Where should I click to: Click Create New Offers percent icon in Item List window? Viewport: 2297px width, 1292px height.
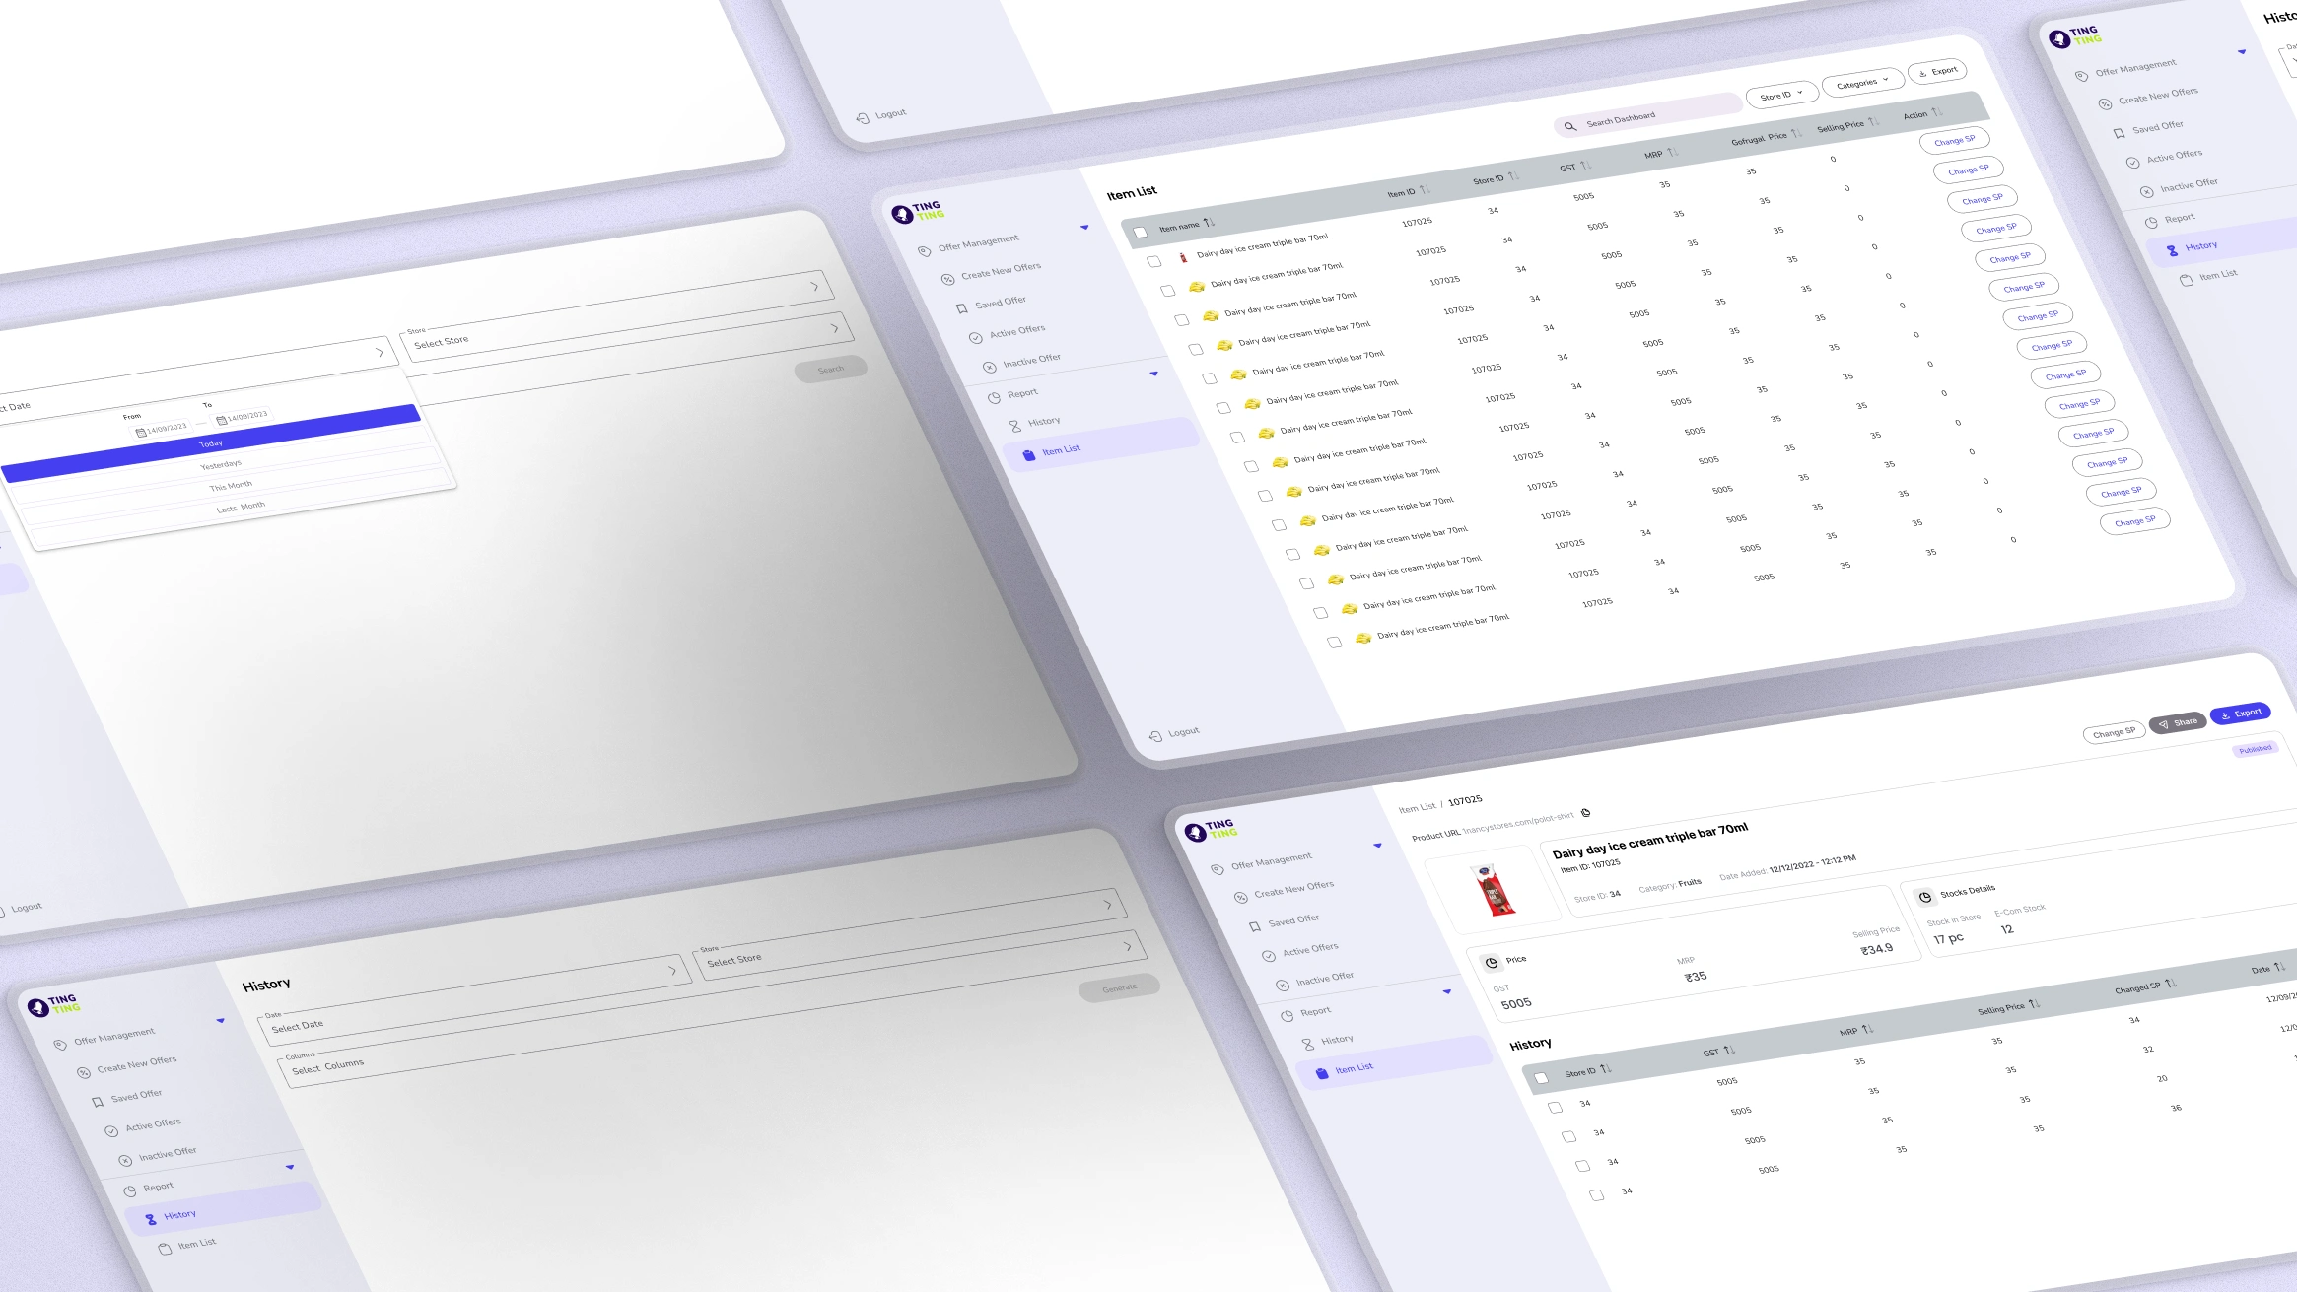947,279
